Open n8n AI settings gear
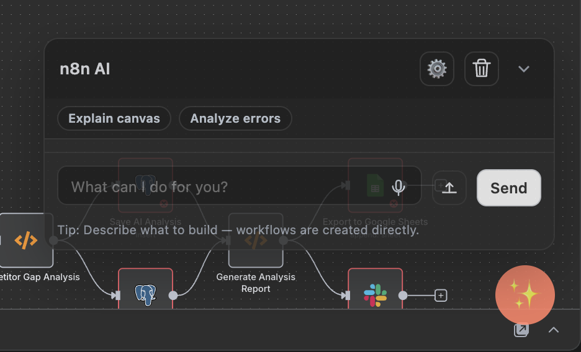This screenshot has height=352, width=581. (437, 69)
